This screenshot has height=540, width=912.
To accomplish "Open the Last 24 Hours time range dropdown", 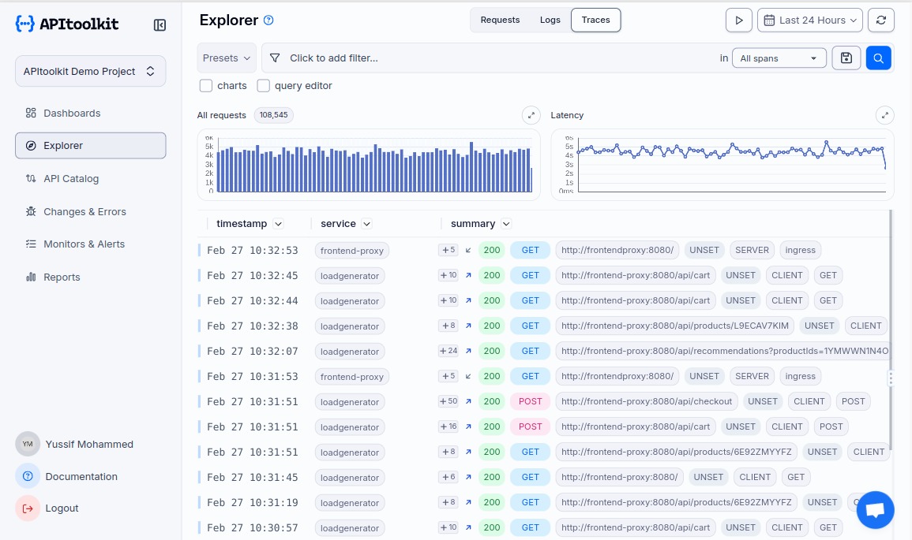I will [810, 20].
